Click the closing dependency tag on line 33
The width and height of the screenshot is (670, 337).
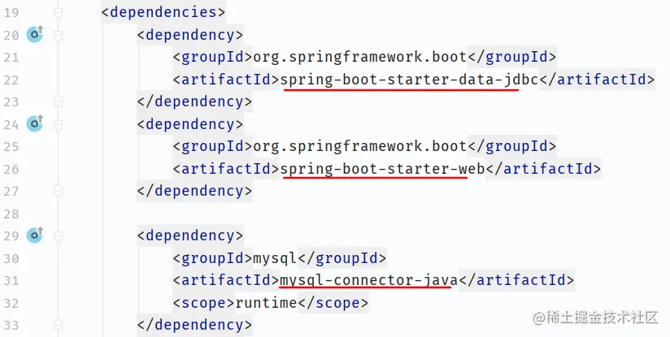click(x=194, y=325)
